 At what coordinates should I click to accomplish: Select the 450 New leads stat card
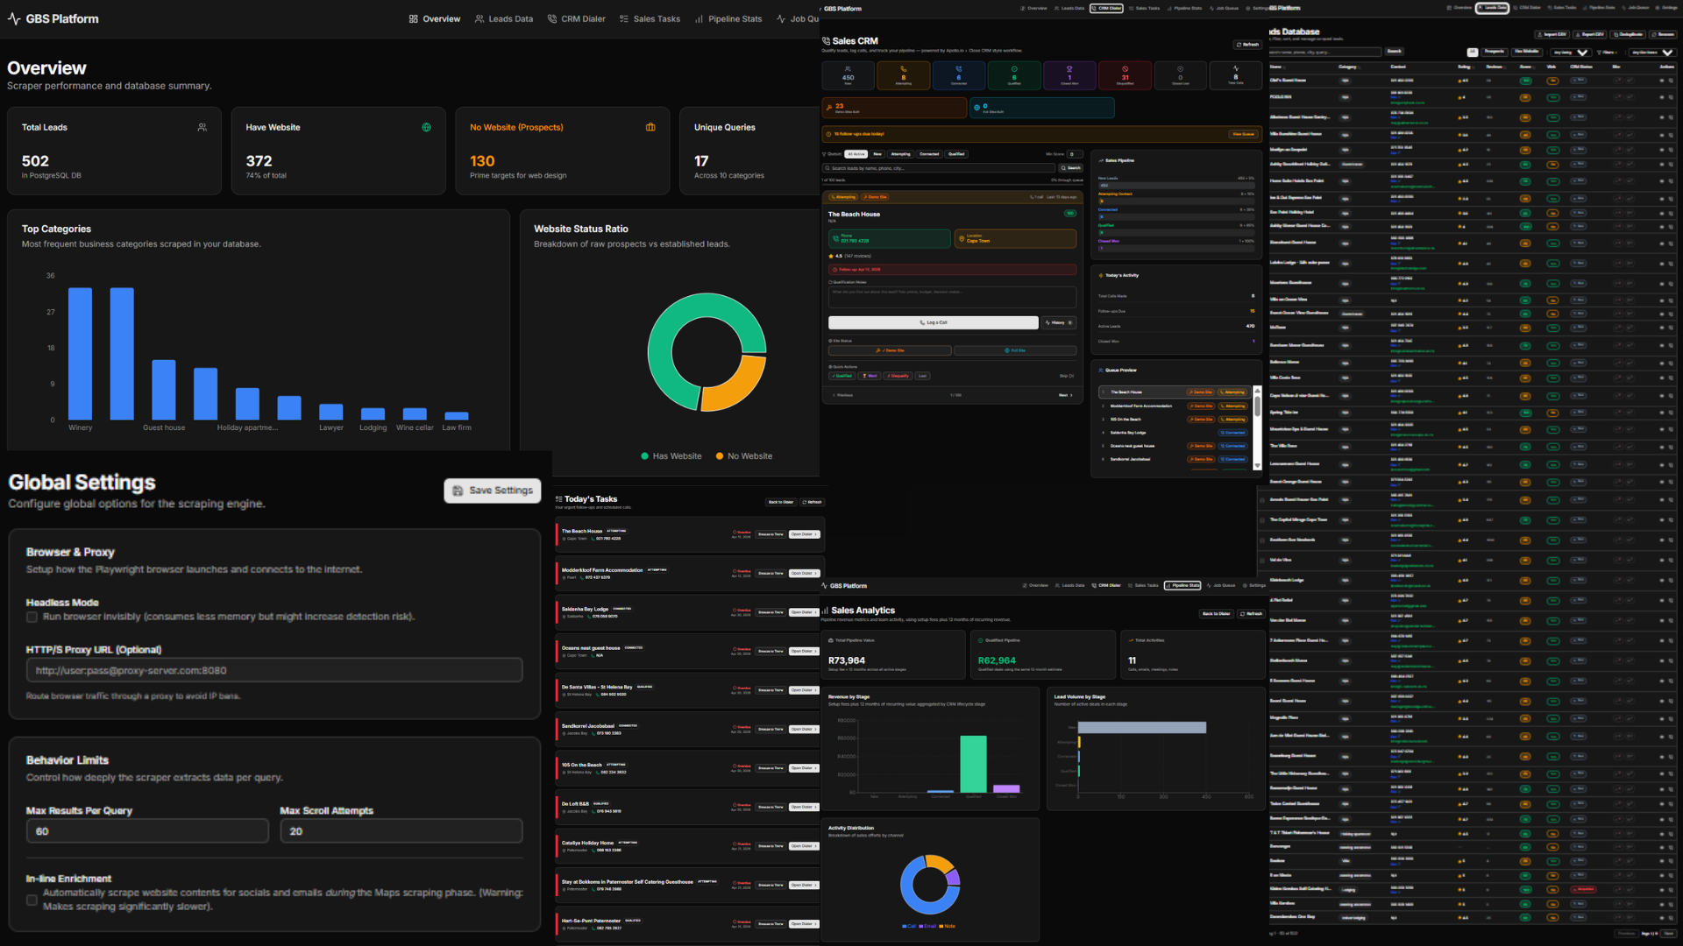tap(848, 76)
